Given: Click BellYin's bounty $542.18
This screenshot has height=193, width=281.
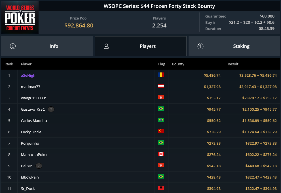Looking at the screenshot, I should (214, 166).
